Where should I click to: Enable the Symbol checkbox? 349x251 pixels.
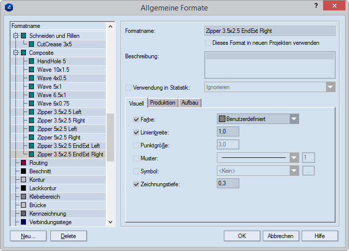point(136,171)
